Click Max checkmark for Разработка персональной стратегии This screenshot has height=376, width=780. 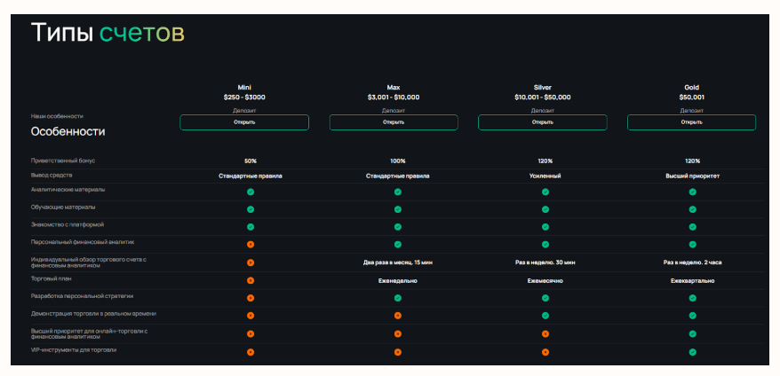397,298
